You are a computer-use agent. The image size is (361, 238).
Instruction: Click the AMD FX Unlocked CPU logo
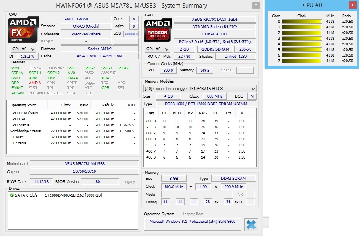[x=23, y=29]
